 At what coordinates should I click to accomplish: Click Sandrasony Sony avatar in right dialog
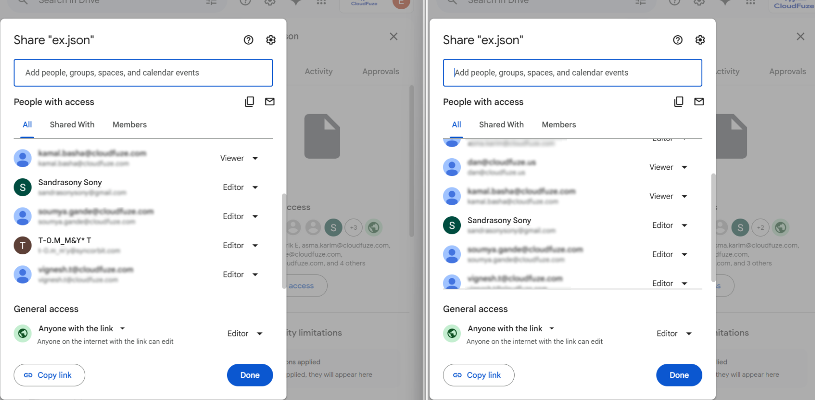[x=452, y=226]
